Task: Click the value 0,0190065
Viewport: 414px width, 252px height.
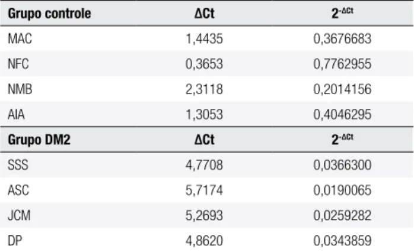Action: tap(342, 190)
